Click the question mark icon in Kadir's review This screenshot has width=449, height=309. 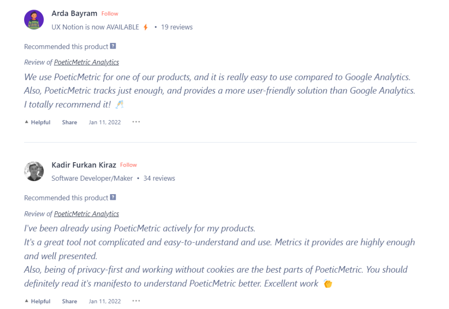[x=113, y=197]
